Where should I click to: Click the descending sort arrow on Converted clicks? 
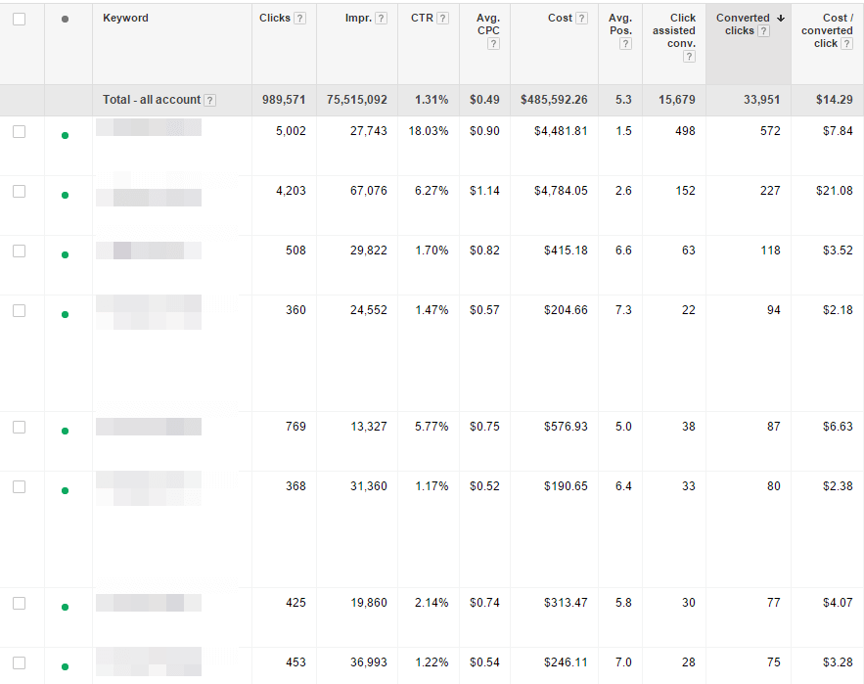(x=779, y=19)
